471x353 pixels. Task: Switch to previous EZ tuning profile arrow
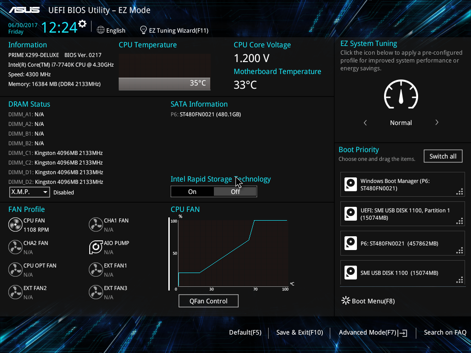click(365, 122)
